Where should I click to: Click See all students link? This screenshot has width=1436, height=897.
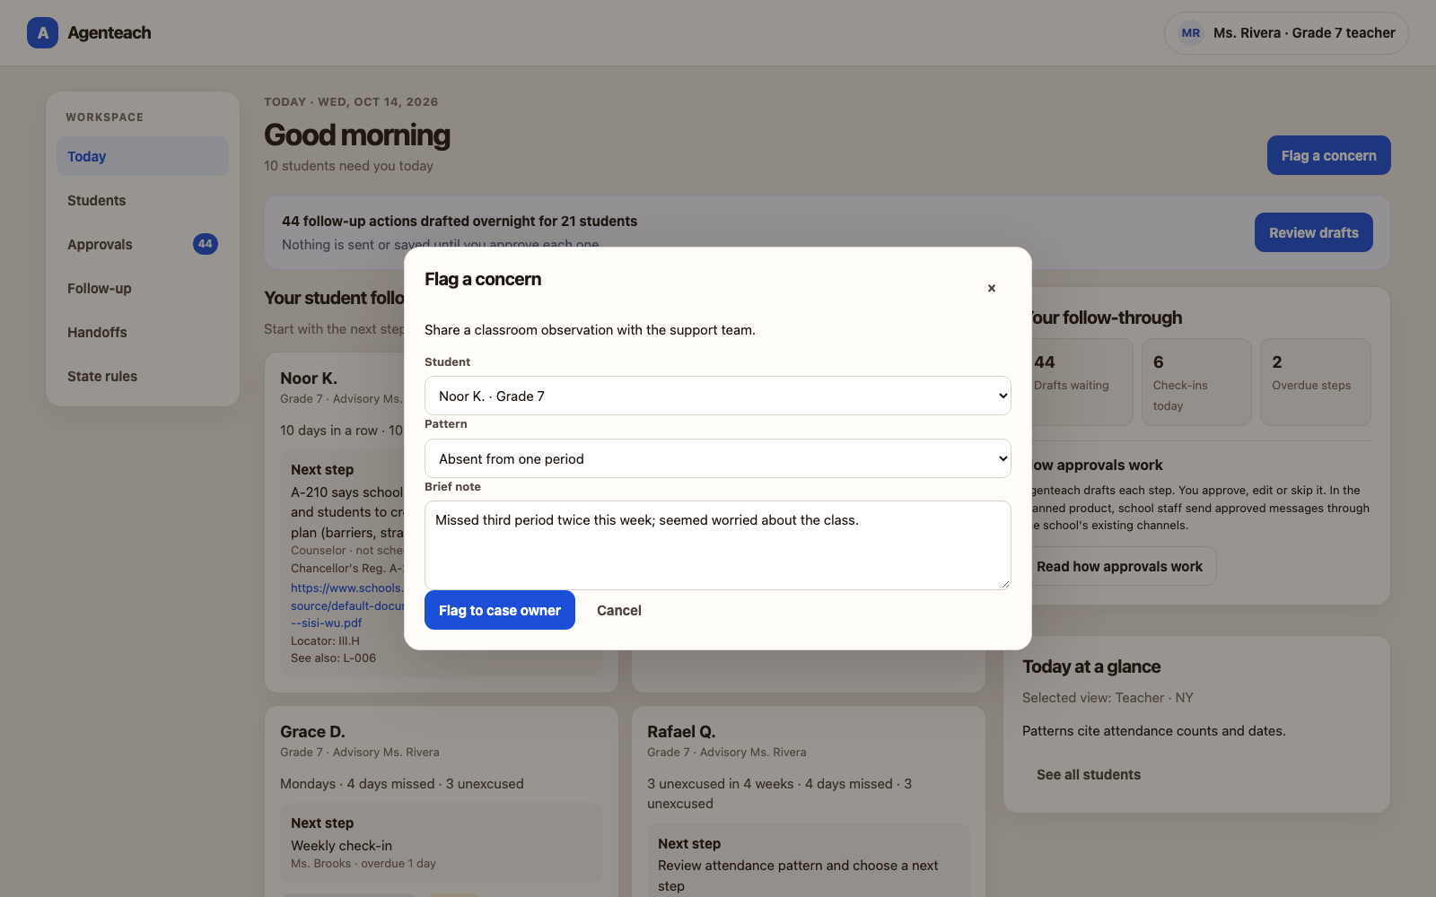1089,774
